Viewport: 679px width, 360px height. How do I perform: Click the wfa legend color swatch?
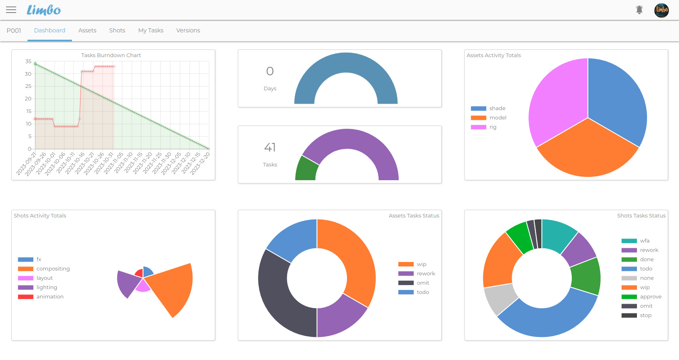629,241
